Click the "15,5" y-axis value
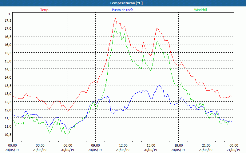Screen dimensions: 246x153 click(x=8, y=53)
